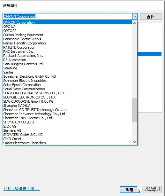Screen dimensions: 165x196
Task: Select Shenzhen CO-TRUST Technology Co.,Ltd
Action: coord(67,110)
